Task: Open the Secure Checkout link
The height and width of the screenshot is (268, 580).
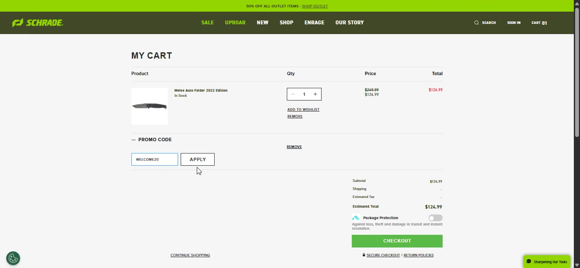Action: (383, 255)
